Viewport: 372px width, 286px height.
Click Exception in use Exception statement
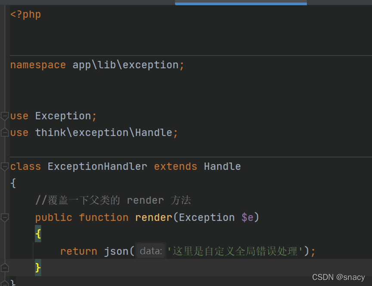63,116
